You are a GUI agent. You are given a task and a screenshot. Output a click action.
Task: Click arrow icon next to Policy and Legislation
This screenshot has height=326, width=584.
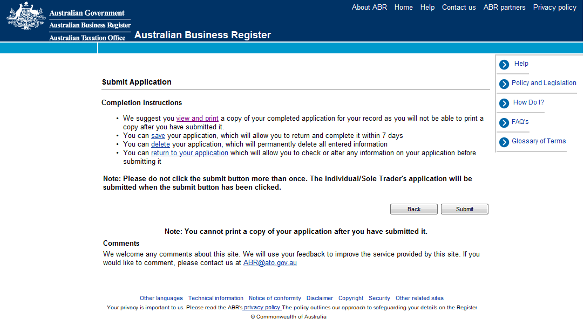point(504,84)
